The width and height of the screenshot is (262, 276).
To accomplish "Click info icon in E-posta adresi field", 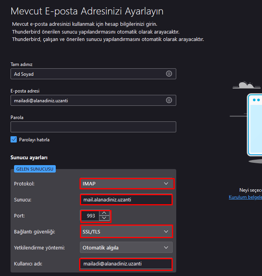I will pyautogui.click(x=169, y=100).
